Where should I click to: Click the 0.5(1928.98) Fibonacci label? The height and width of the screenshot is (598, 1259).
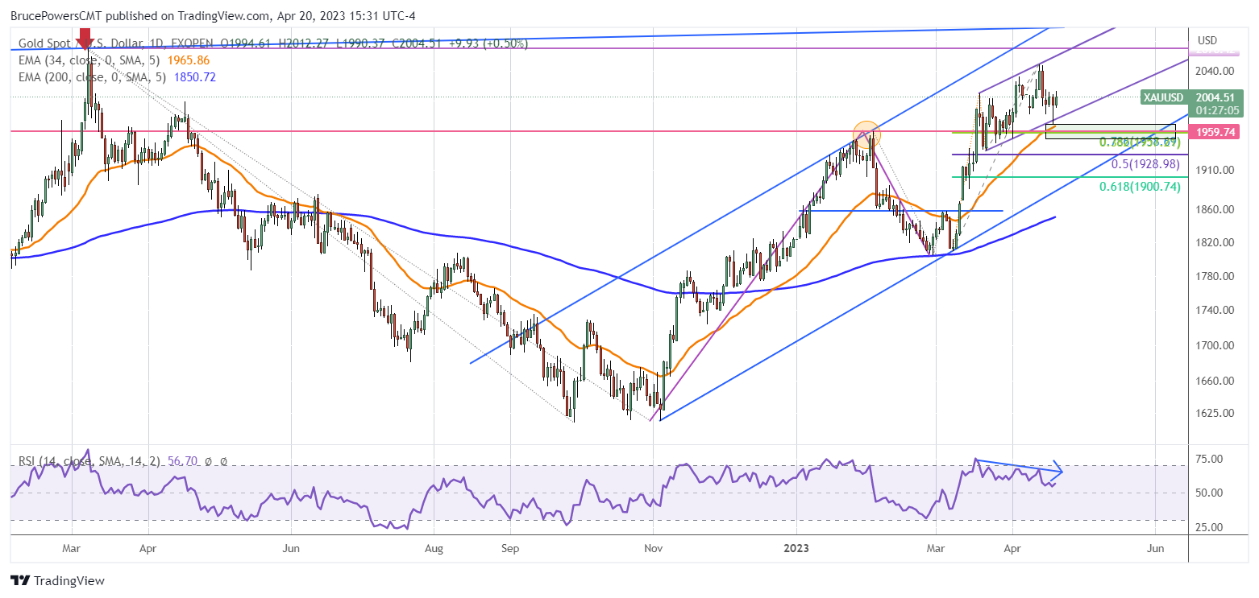[1145, 164]
